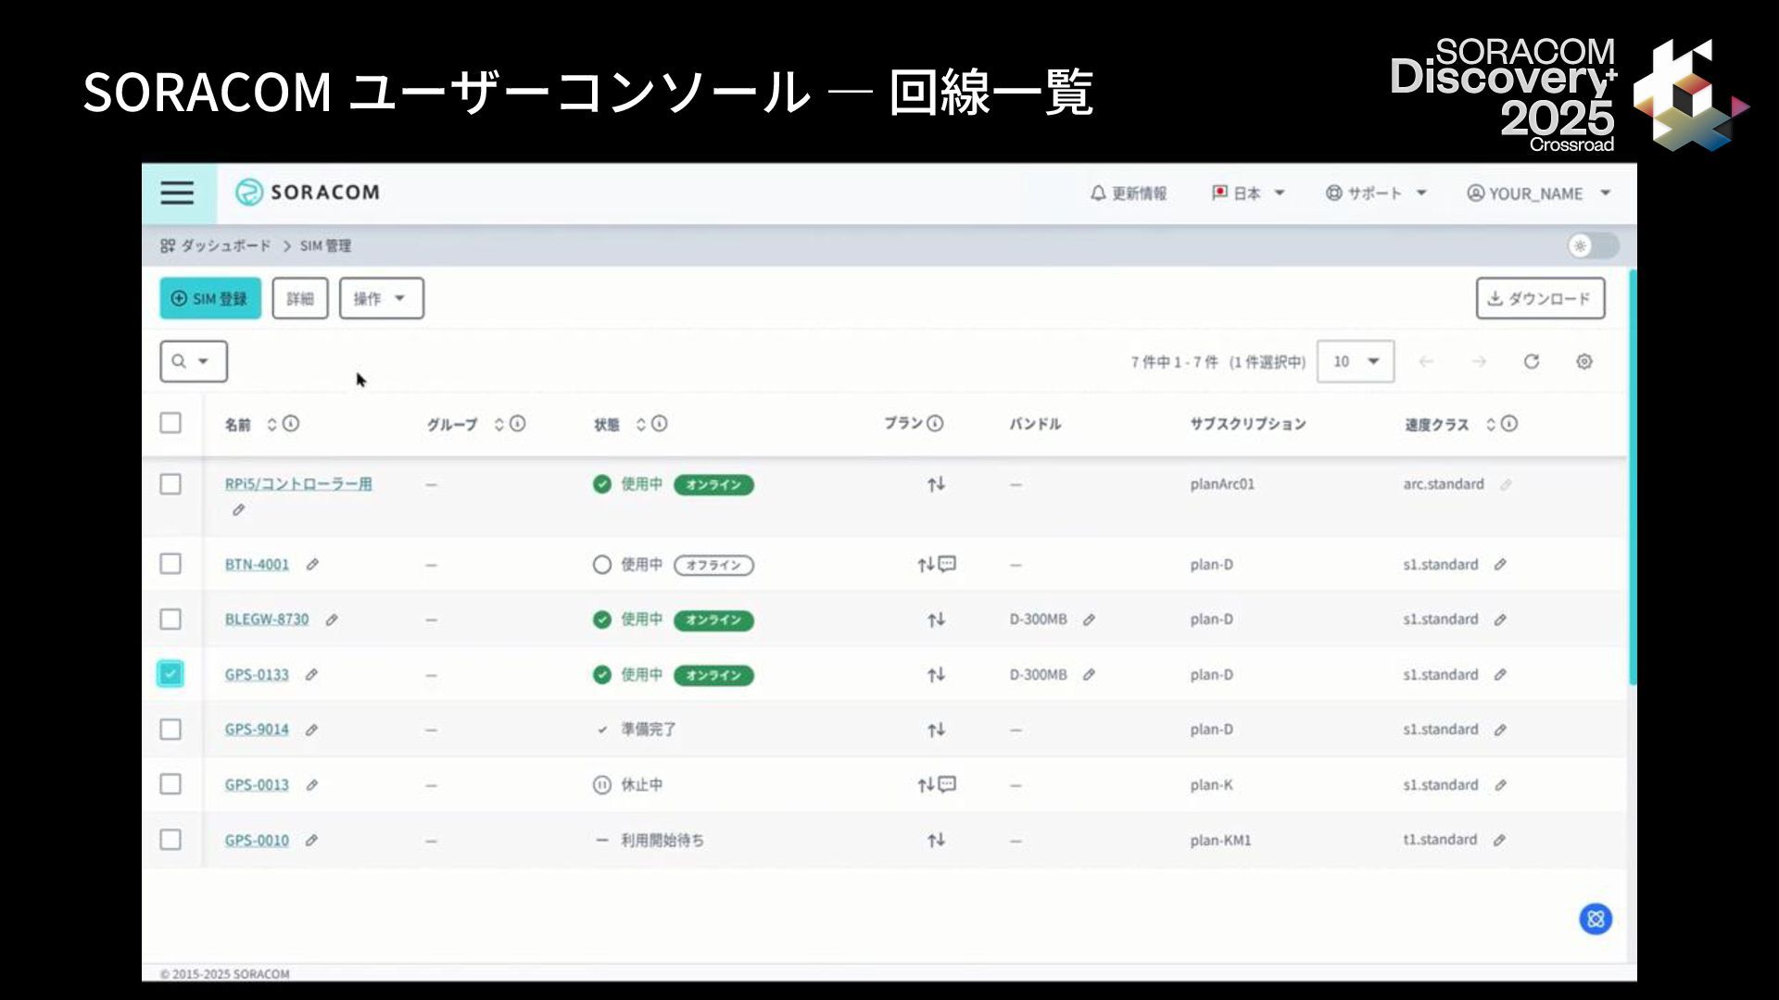
Task: Click plan icon for BTN-4001 row
Action: 936,564
